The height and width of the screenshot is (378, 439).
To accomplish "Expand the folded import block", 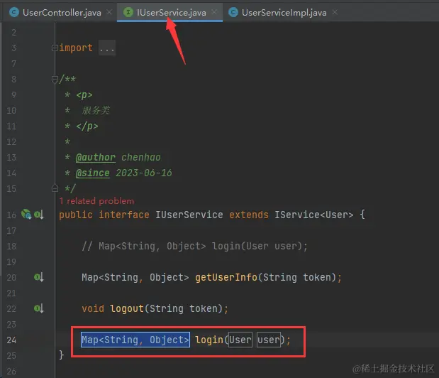I will tap(55, 48).
